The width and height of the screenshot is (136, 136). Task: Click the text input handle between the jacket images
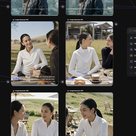click(x=63, y=7)
